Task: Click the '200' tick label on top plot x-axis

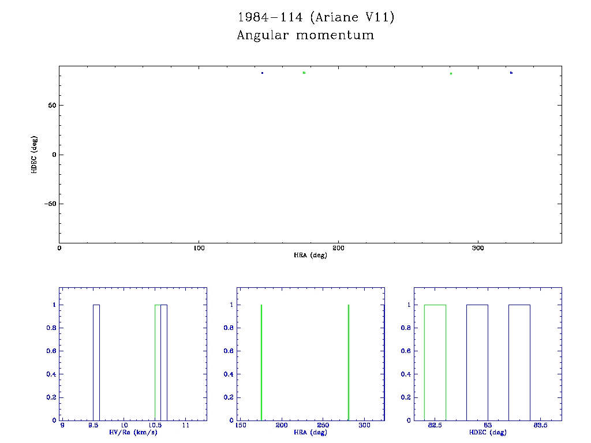Action: point(338,248)
